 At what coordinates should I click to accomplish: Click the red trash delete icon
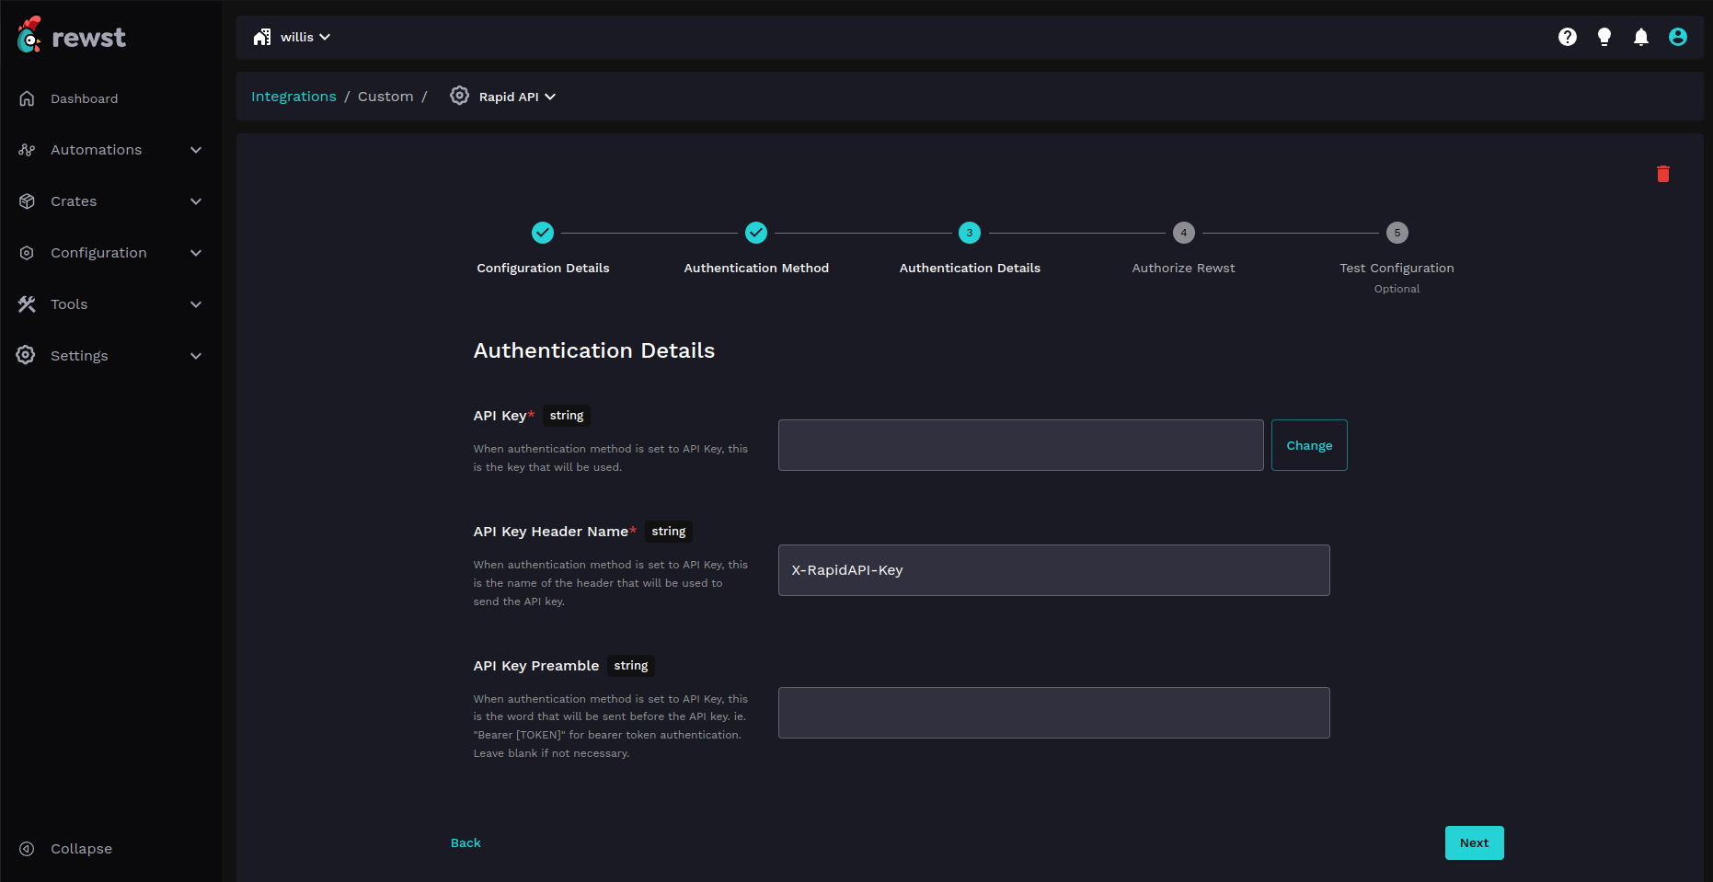point(1662,174)
